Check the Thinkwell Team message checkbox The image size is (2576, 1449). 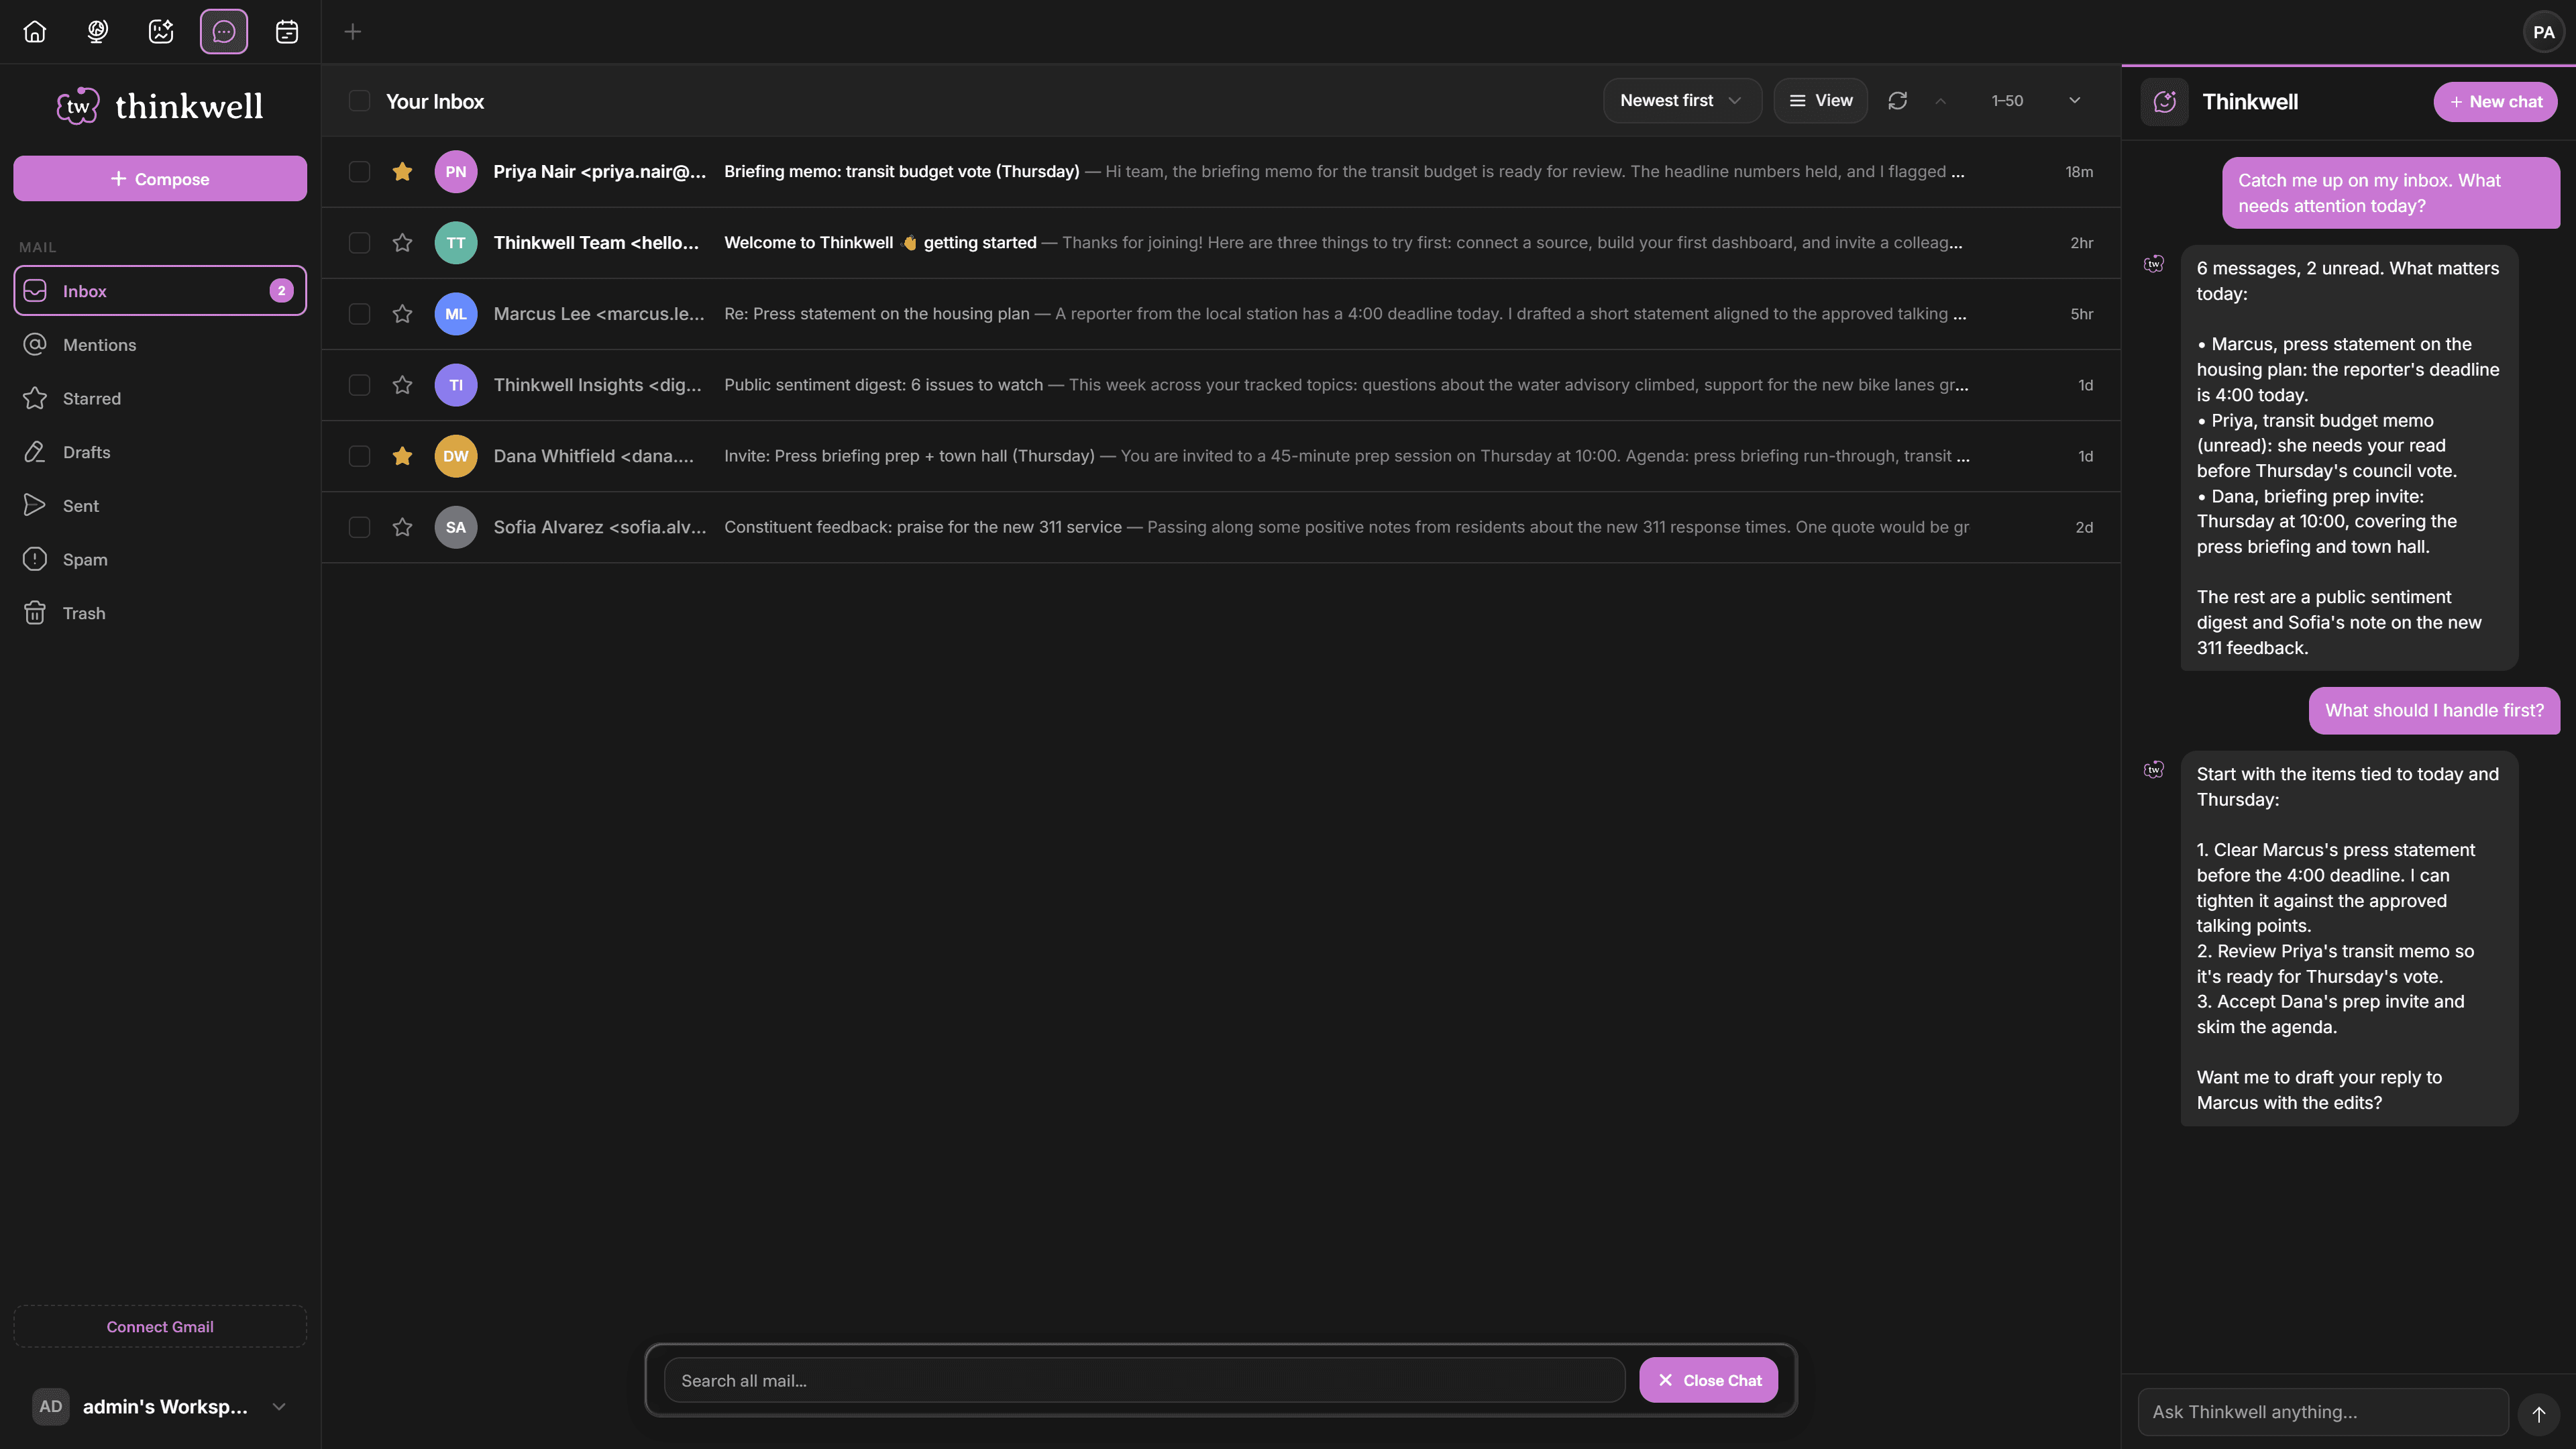[359, 243]
